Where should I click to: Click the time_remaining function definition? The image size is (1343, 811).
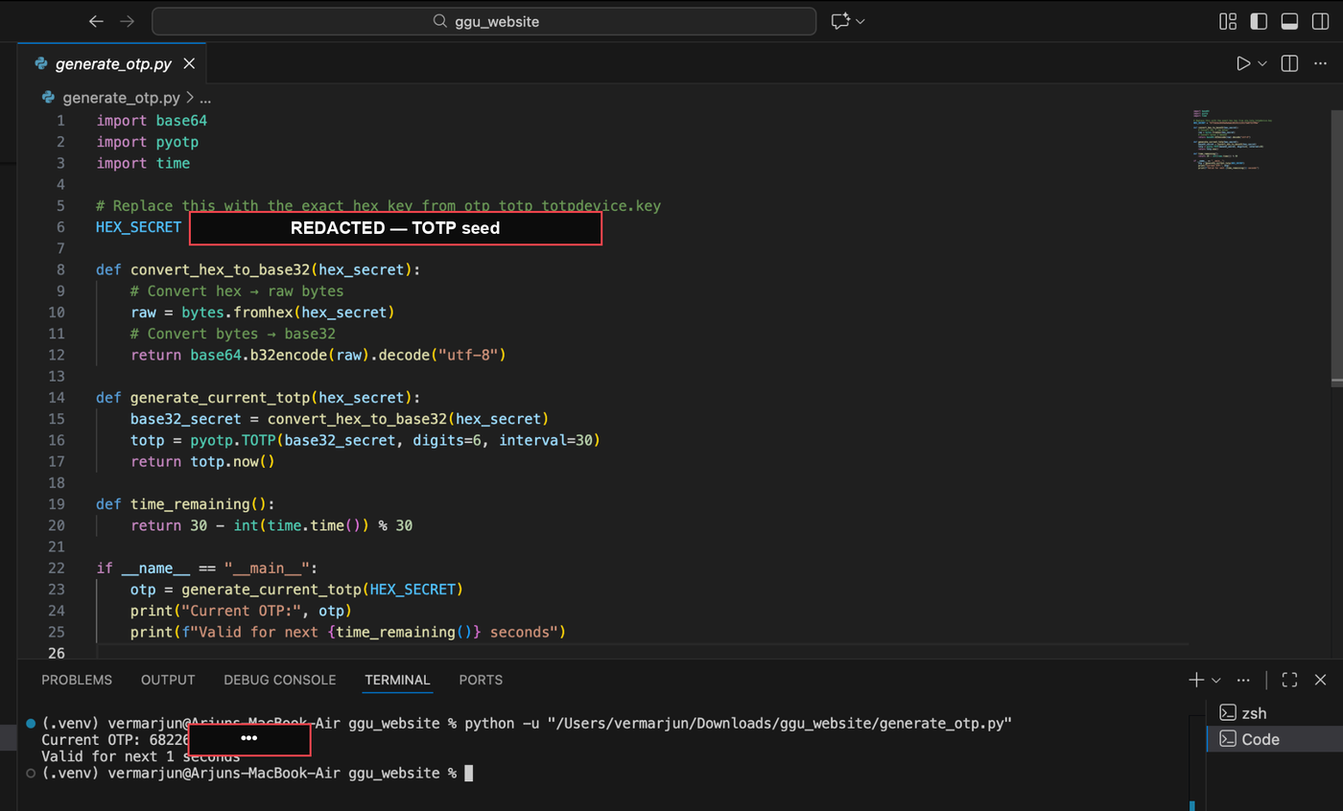pyautogui.click(x=185, y=503)
